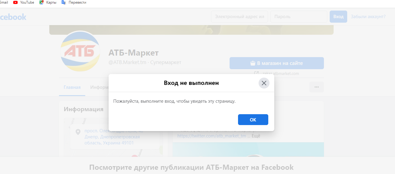This screenshot has width=395, height=174.
Task: Expand the post with Ещё
Action: click(x=256, y=136)
